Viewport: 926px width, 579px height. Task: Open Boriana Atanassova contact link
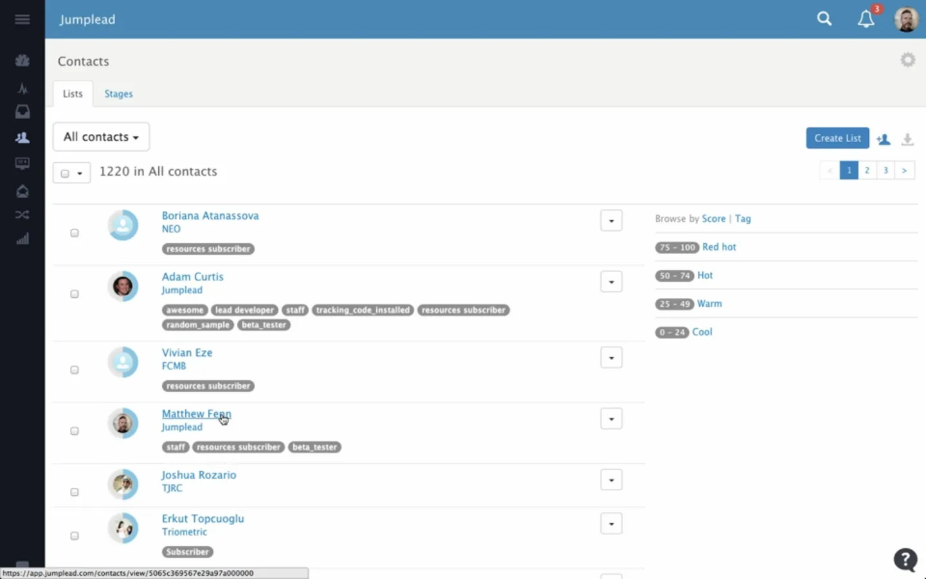tap(210, 216)
